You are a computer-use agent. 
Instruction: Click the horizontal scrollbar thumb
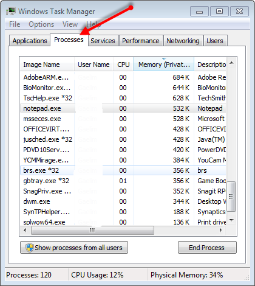[92, 230]
